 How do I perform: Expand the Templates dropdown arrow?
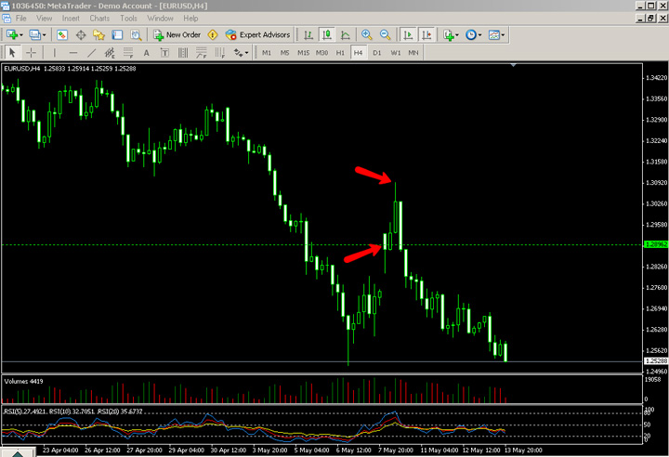503,35
